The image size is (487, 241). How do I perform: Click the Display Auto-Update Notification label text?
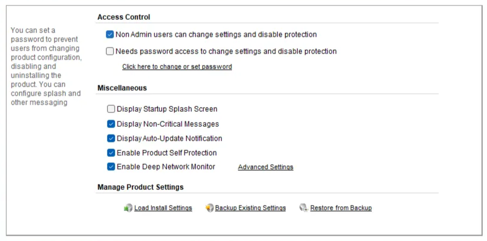pyautogui.click(x=169, y=138)
